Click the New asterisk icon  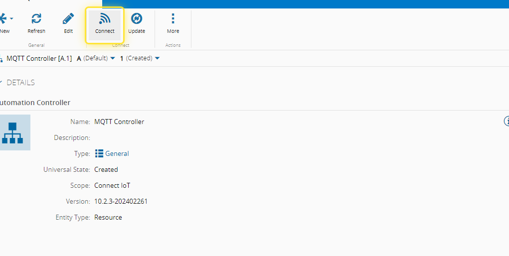coord(2,18)
